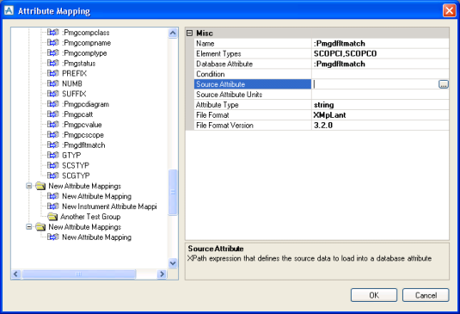
Task: Select the Element Types property row
Action: [322, 53]
